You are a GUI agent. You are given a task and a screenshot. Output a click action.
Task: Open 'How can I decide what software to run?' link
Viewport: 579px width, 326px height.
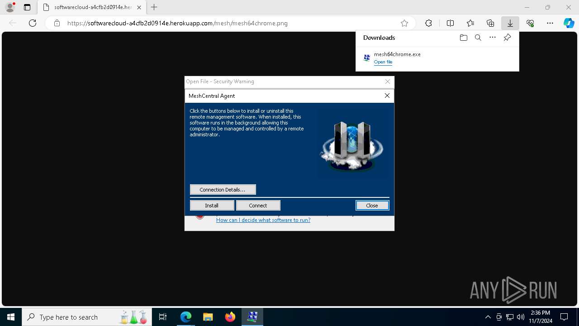point(263,220)
